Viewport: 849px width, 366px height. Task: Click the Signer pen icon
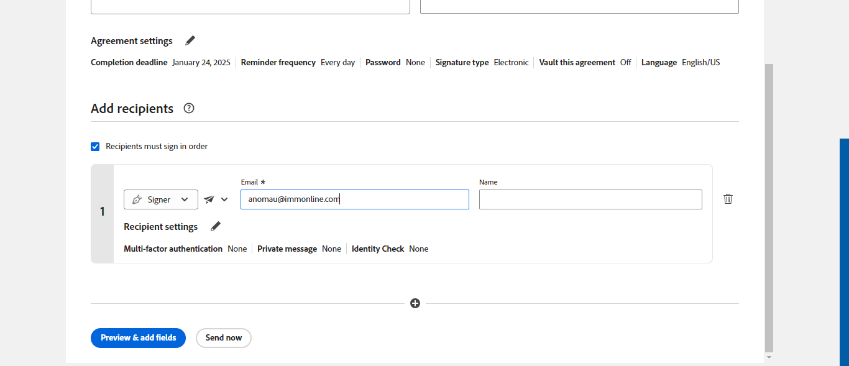pyautogui.click(x=137, y=199)
